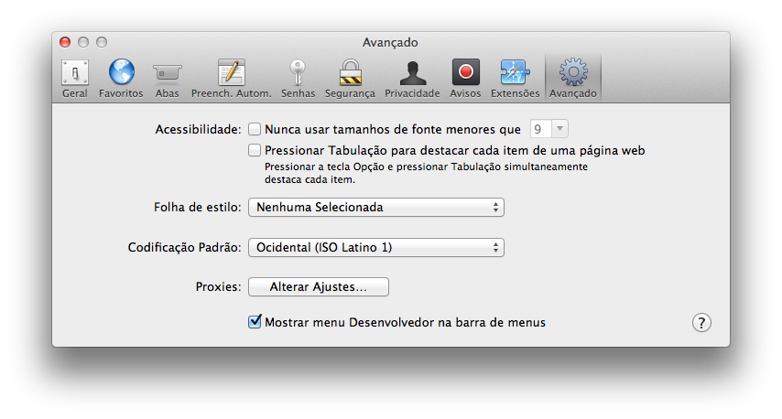Viewport: 782px width, 419px height.
Task: Click the Proxies label
Action: pyautogui.click(x=218, y=287)
